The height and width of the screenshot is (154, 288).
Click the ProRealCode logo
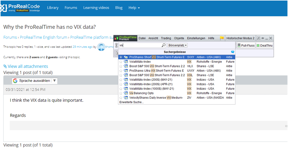(x=20, y=8)
